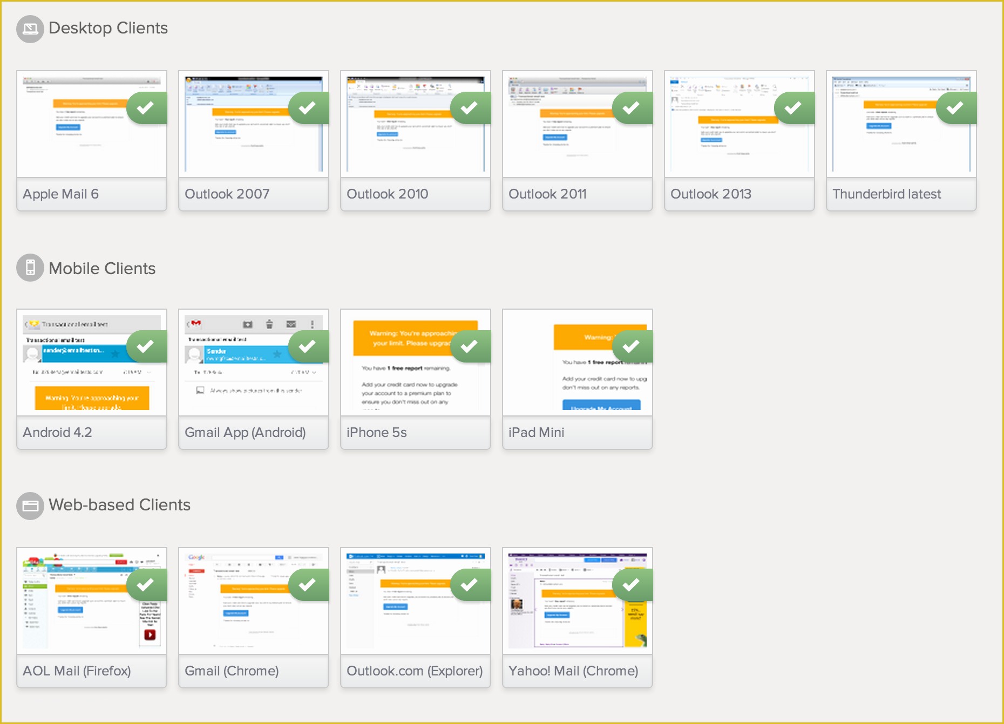Click the green checkmark on AOL Mail (Firefox)

147,585
